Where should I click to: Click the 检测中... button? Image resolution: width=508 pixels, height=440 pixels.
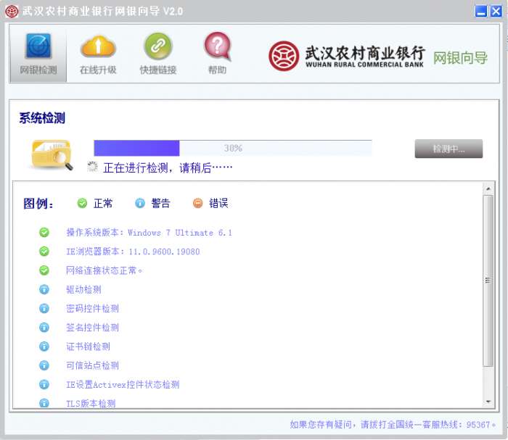point(448,149)
